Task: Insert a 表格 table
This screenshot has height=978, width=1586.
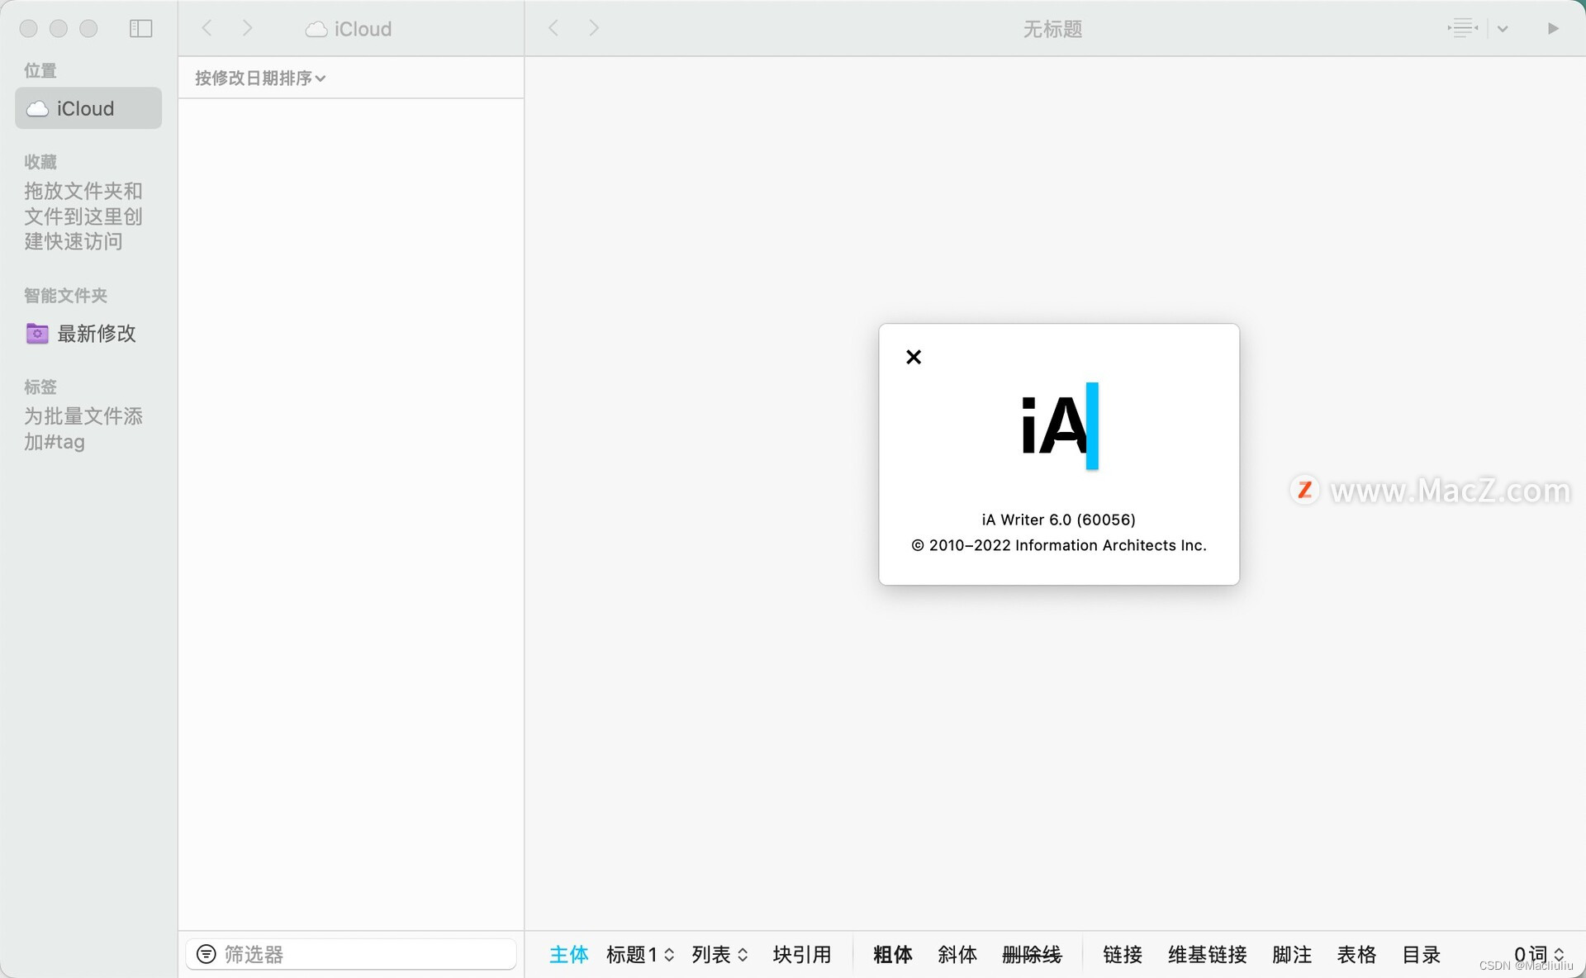Action: [1356, 955]
